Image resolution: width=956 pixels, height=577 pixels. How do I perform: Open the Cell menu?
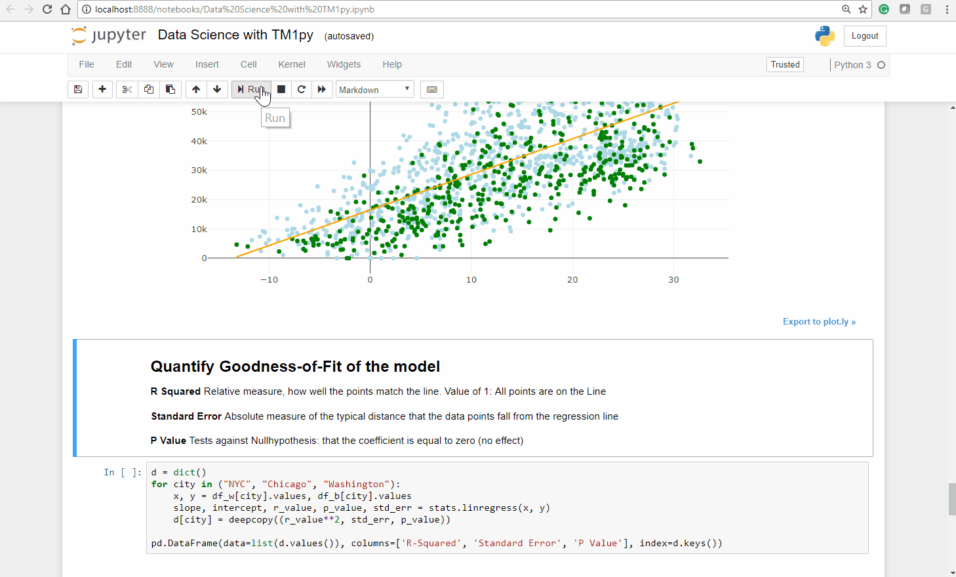coord(249,64)
